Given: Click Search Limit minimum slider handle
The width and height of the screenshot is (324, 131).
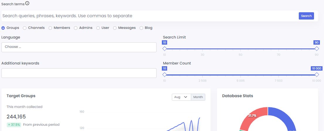Looking at the screenshot, I should click(164, 49).
